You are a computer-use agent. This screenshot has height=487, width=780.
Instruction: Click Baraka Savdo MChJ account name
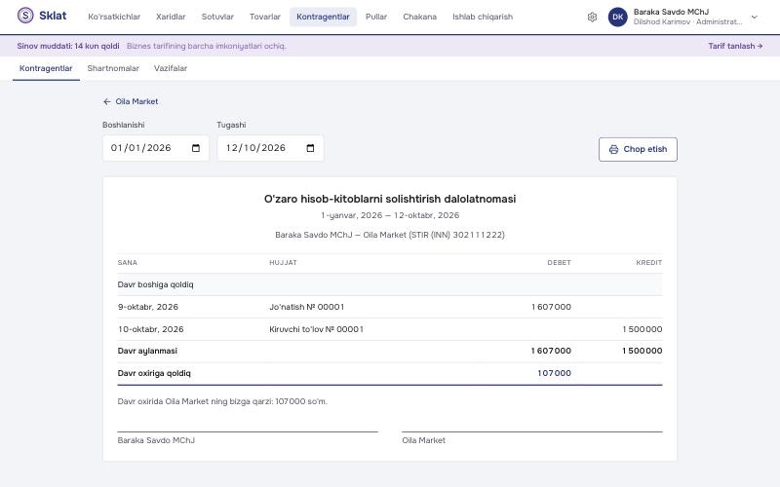point(671,12)
